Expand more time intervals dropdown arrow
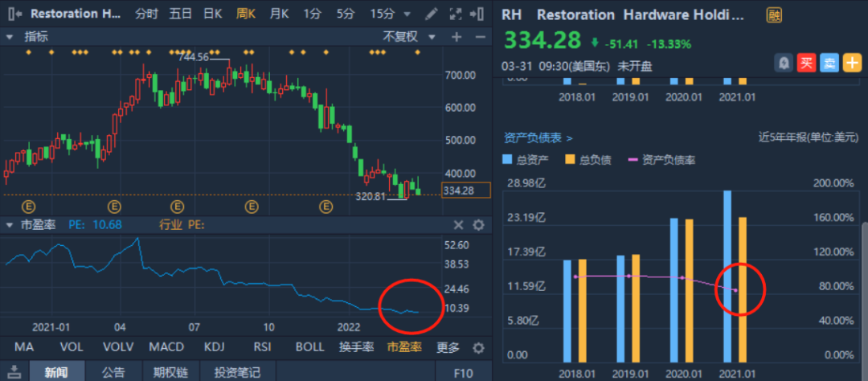868x381 pixels. coord(408,14)
